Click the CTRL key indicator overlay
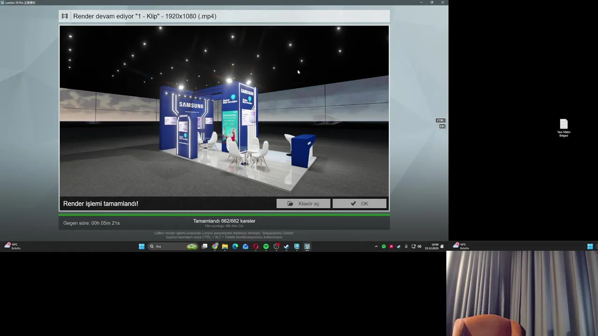This screenshot has width=598, height=336. click(x=441, y=120)
